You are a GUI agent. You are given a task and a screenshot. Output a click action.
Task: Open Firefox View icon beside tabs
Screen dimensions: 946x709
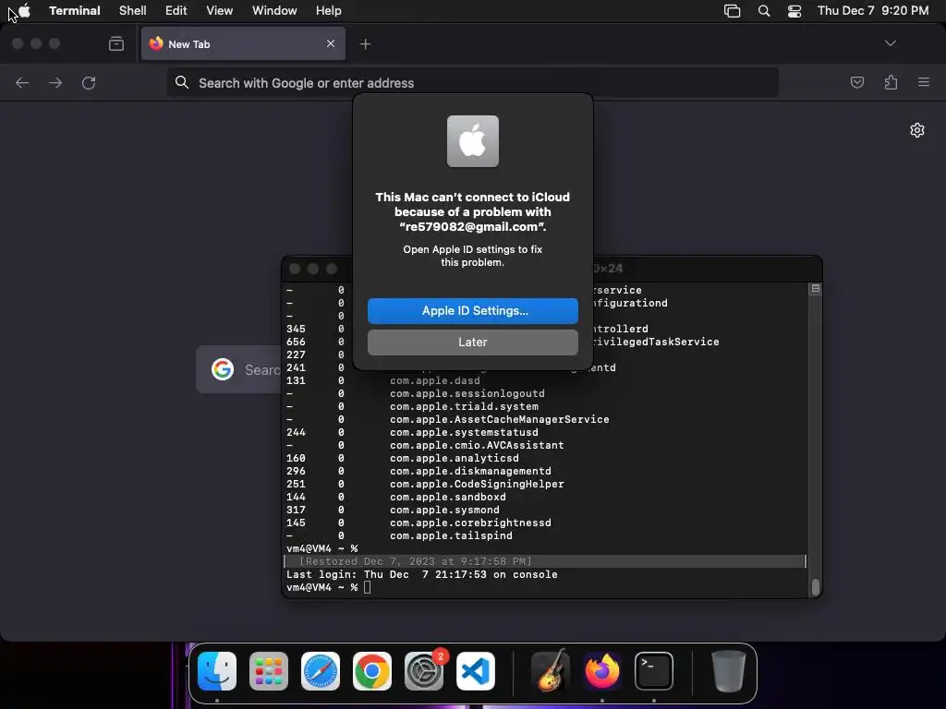tap(116, 43)
